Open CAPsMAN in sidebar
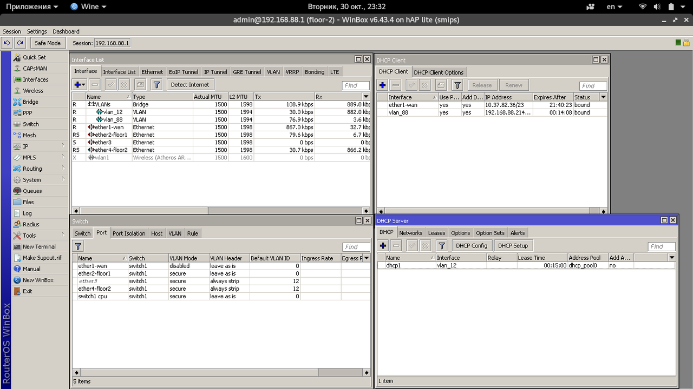693x389 pixels. [x=35, y=69]
